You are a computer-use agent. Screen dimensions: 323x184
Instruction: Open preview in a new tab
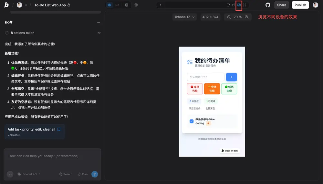click(x=234, y=5)
